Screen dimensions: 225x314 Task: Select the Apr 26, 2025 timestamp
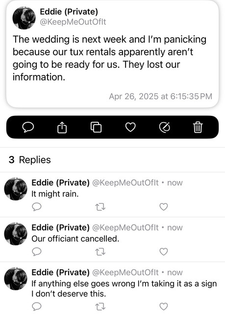[160, 96]
